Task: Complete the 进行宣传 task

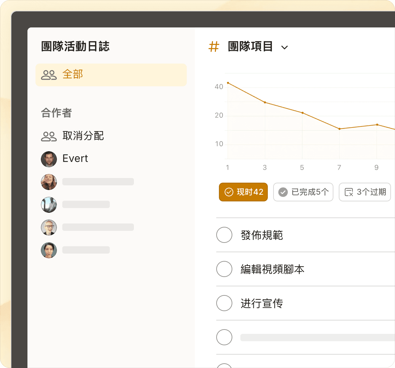Action: (224, 303)
